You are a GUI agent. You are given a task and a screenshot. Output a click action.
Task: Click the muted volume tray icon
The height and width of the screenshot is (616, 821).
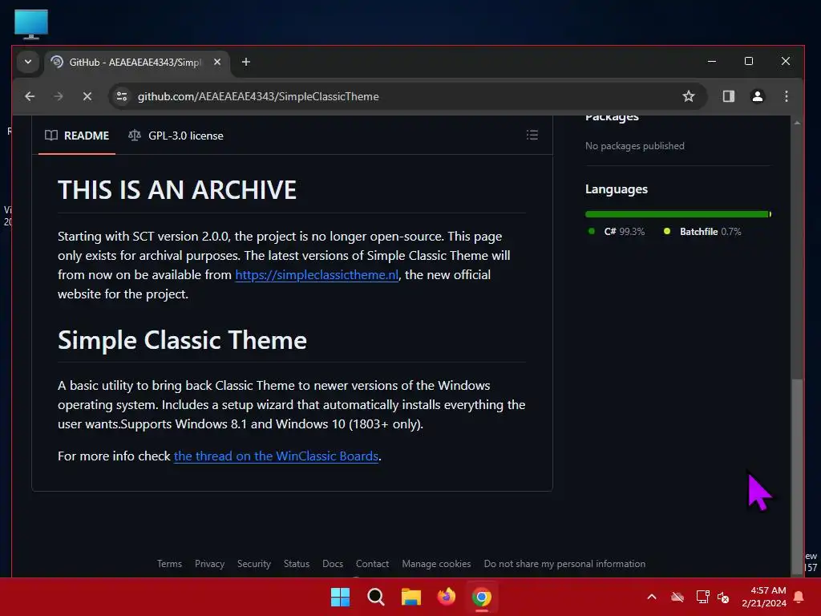coord(723,597)
